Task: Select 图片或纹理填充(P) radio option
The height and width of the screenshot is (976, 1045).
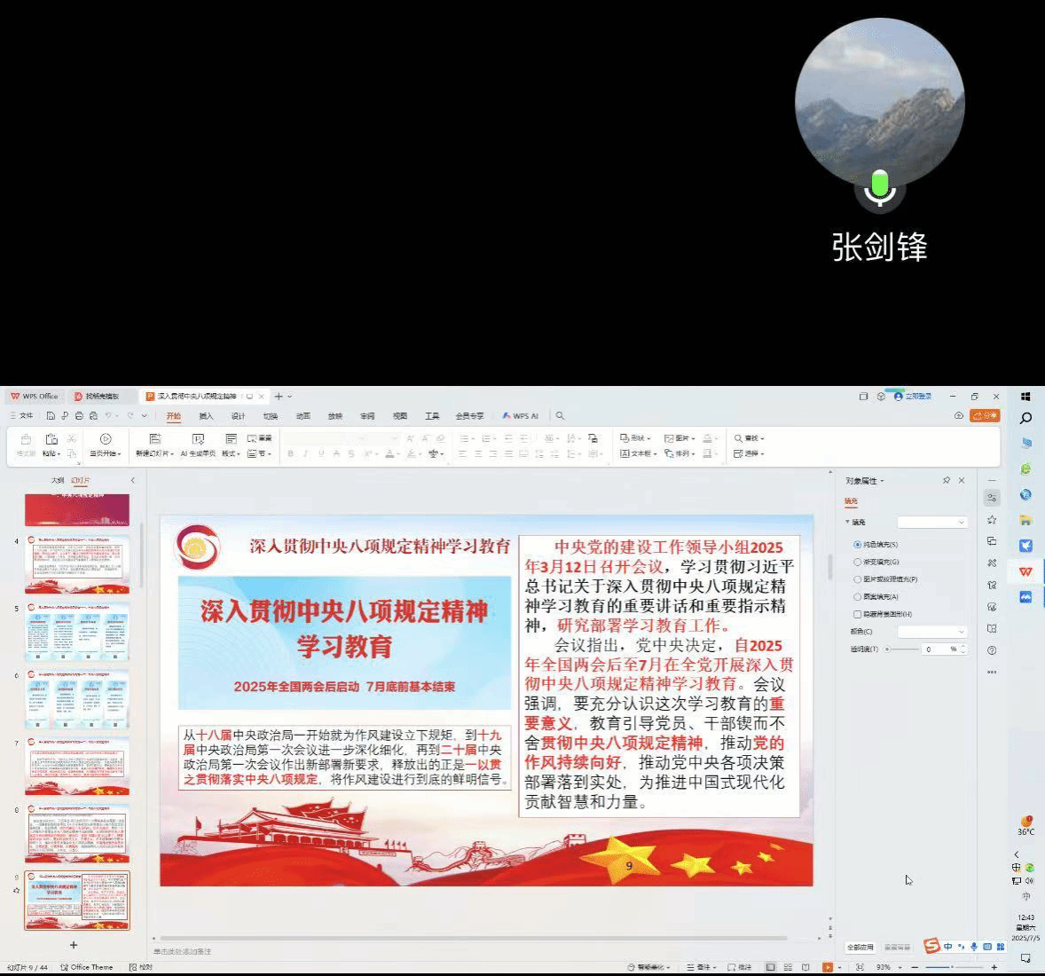Action: pos(858,579)
